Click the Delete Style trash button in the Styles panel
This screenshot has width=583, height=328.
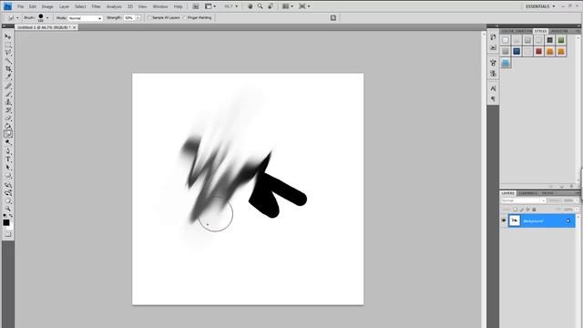point(571,186)
